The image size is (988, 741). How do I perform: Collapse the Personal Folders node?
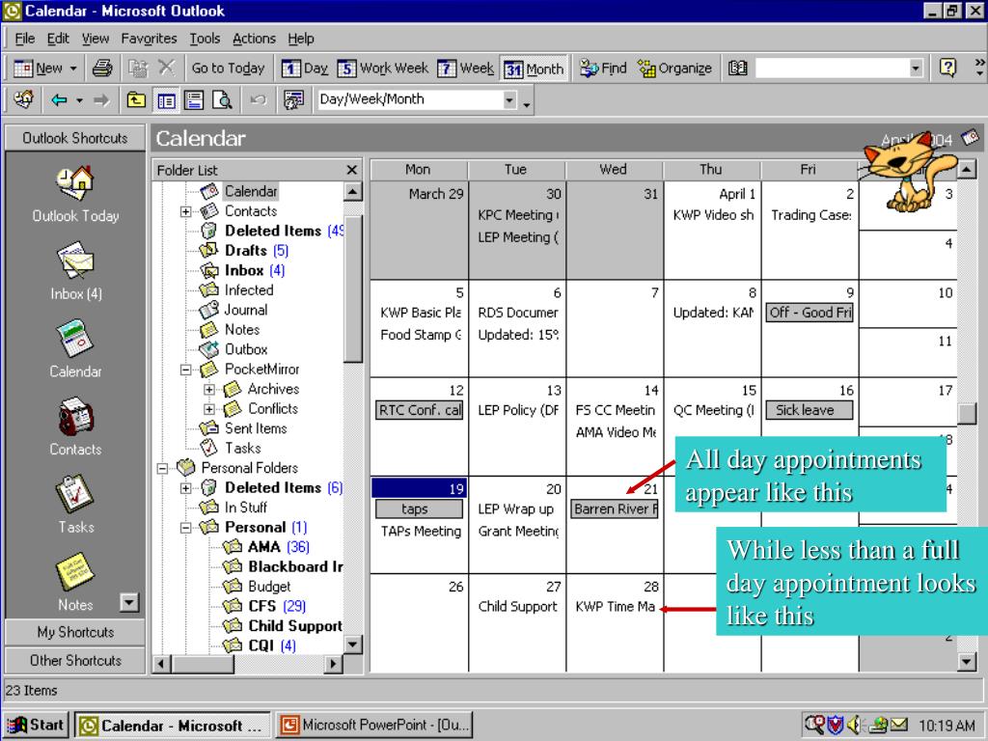(x=162, y=468)
